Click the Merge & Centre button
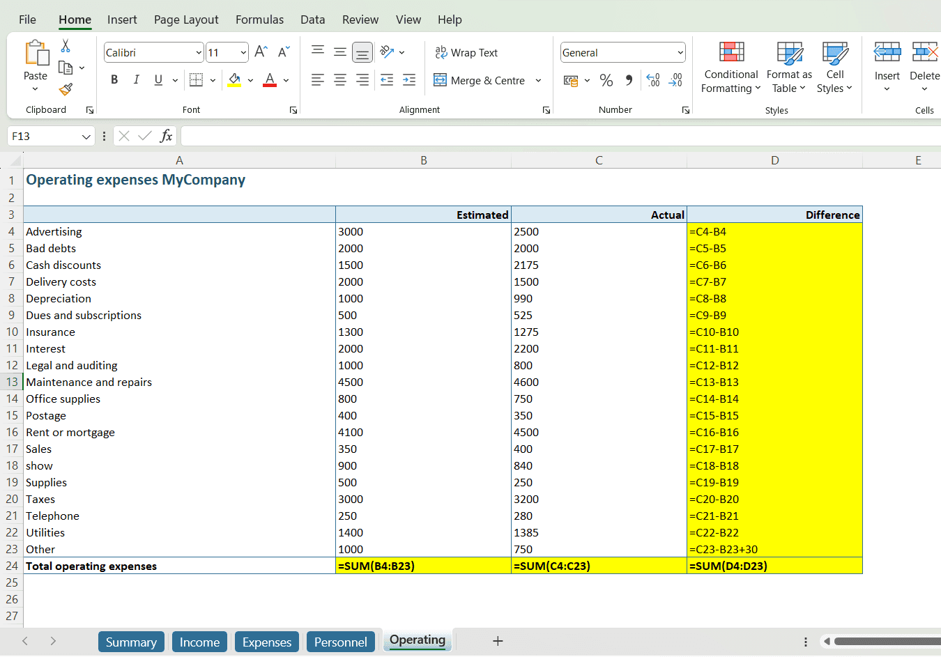The height and width of the screenshot is (657, 941). [x=480, y=81]
